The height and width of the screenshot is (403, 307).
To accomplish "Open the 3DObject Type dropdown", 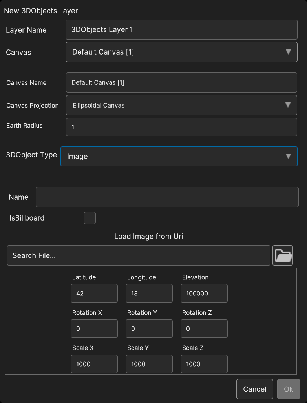I will coord(179,156).
